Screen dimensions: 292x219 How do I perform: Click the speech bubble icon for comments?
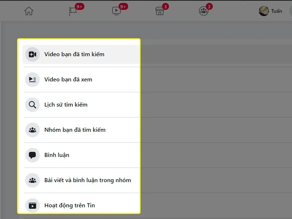tap(32, 155)
